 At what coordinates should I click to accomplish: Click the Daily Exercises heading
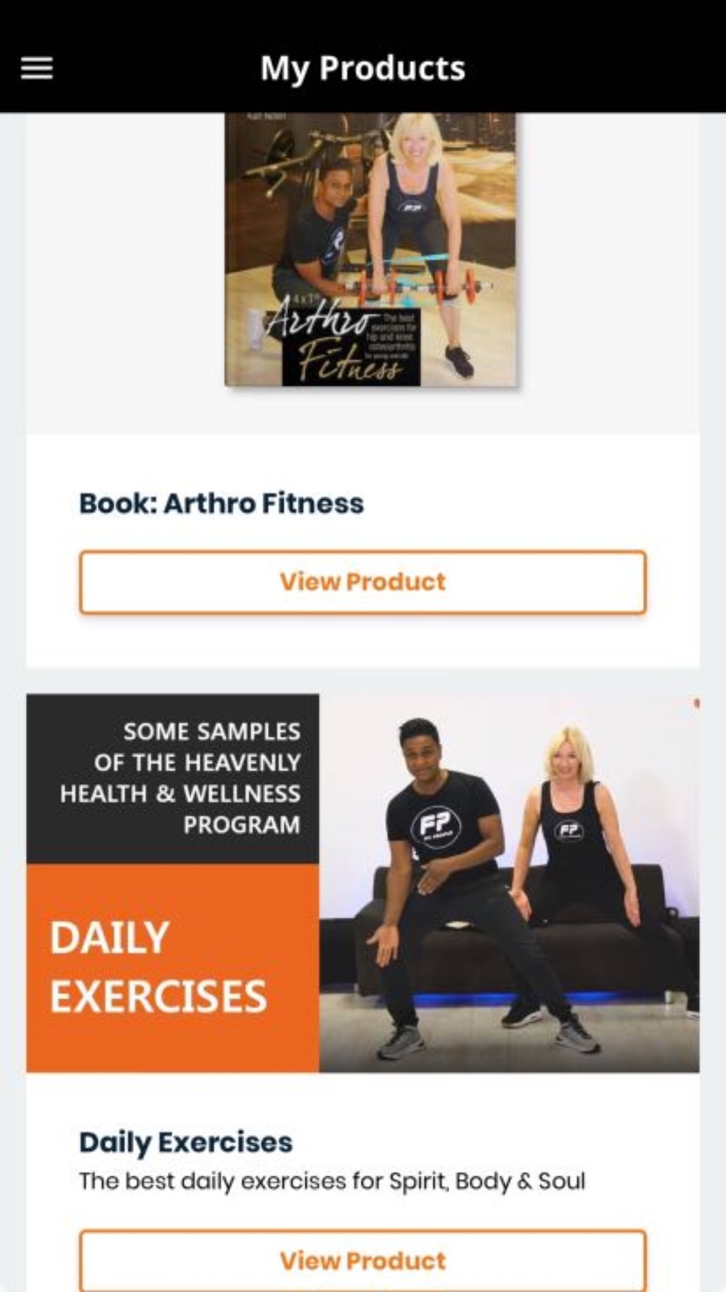(x=186, y=1142)
